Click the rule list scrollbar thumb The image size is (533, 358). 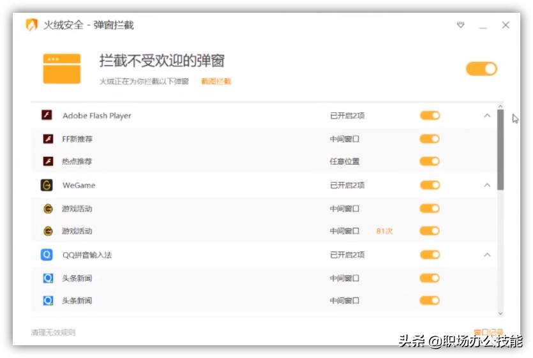(x=500, y=149)
